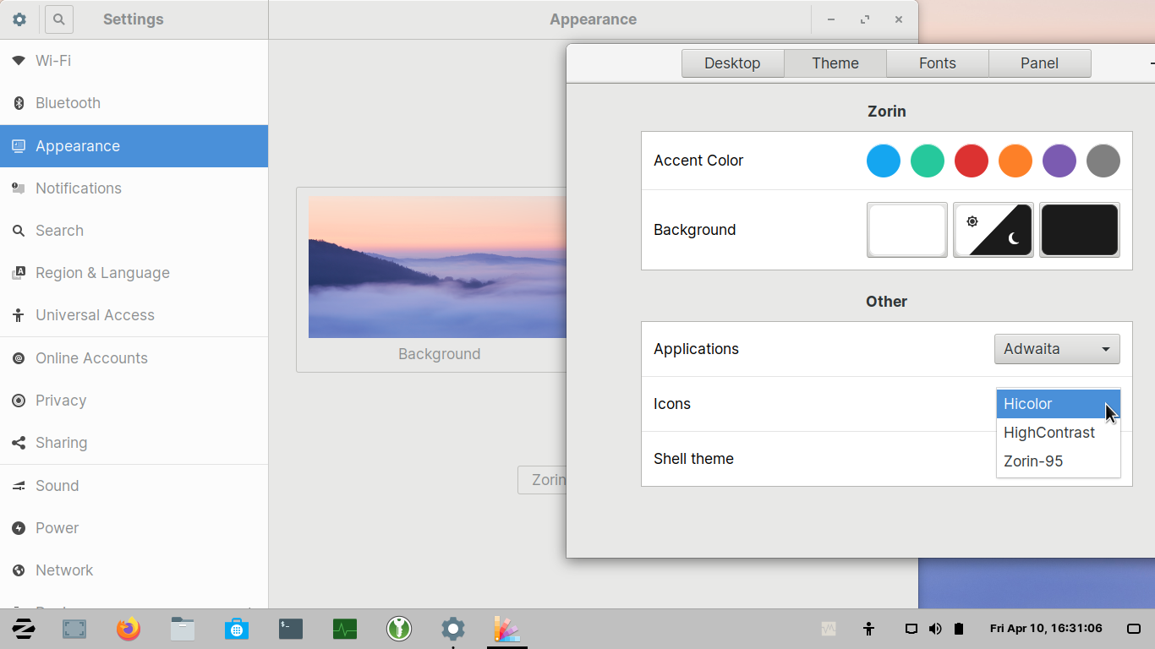The height and width of the screenshot is (649, 1155).
Task: Open Firefox from the taskbar
Action: 129,629
